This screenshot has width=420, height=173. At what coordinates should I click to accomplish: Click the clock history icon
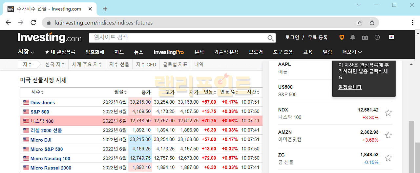tap(377, 38)
